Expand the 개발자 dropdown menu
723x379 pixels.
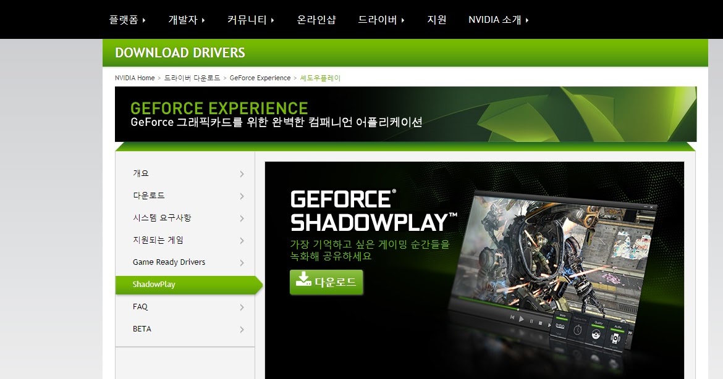[x=187, y=20]
